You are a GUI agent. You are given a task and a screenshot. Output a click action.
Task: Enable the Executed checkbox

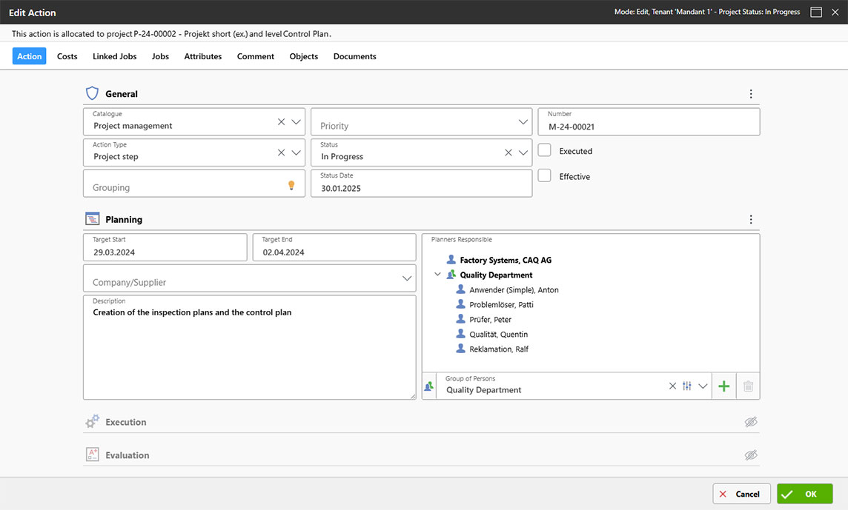(x=545, y=150)
